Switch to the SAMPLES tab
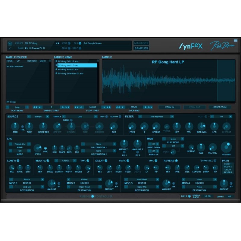Viewport: 241px width, 241px height. tap(141, 48)
